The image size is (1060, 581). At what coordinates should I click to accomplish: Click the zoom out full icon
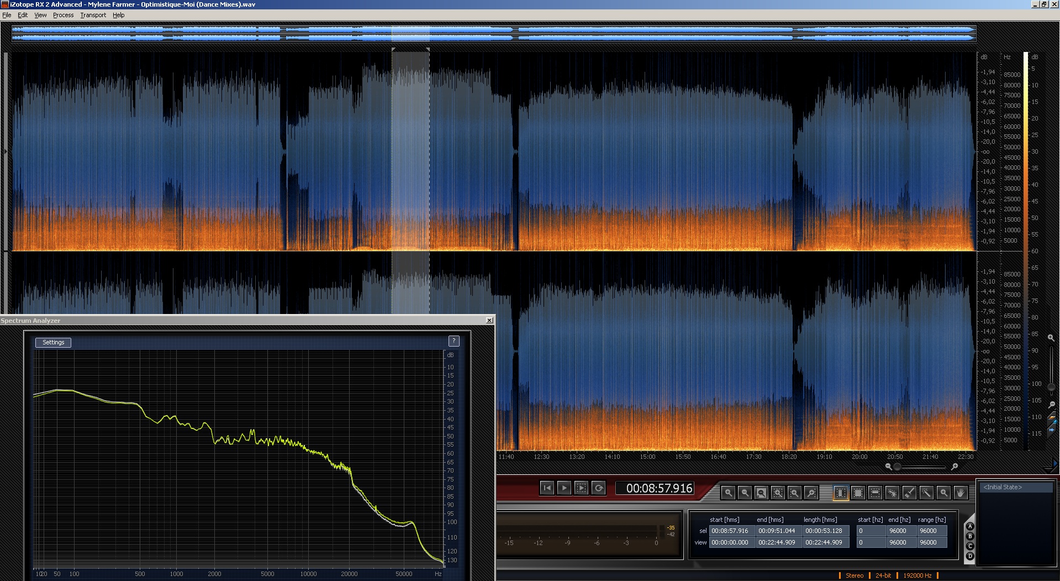(x=761, y=493)
